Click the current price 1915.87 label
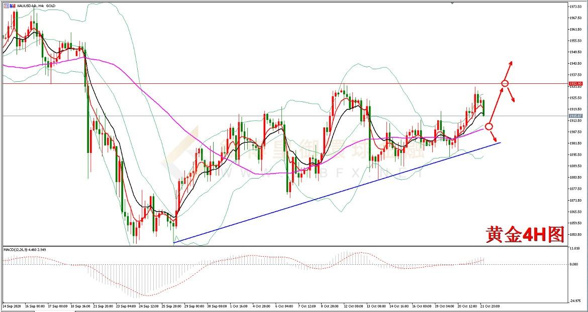The height and width of the screenshot is (312, 588). [x=575, y=116]
